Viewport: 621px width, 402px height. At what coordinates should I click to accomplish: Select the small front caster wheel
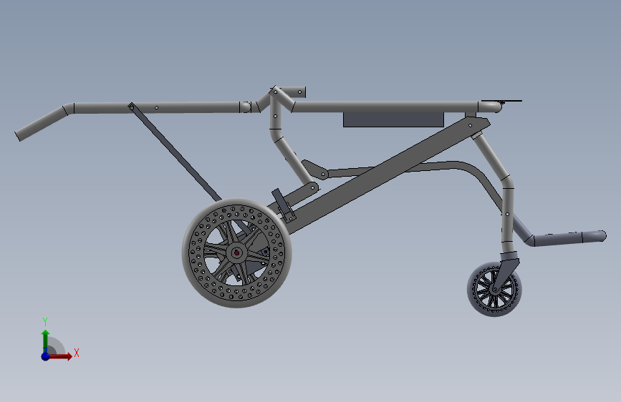coord(494,289)
